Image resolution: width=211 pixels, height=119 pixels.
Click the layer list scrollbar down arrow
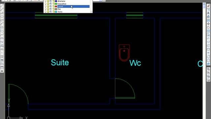[x=91, y=12]
